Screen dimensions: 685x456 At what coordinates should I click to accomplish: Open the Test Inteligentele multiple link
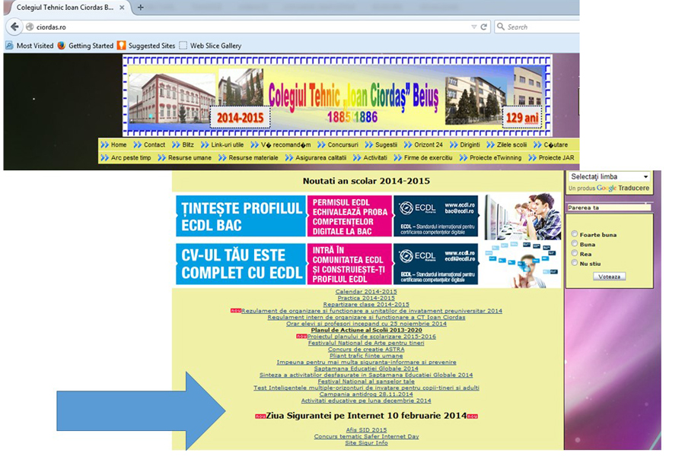click(366, 388)
